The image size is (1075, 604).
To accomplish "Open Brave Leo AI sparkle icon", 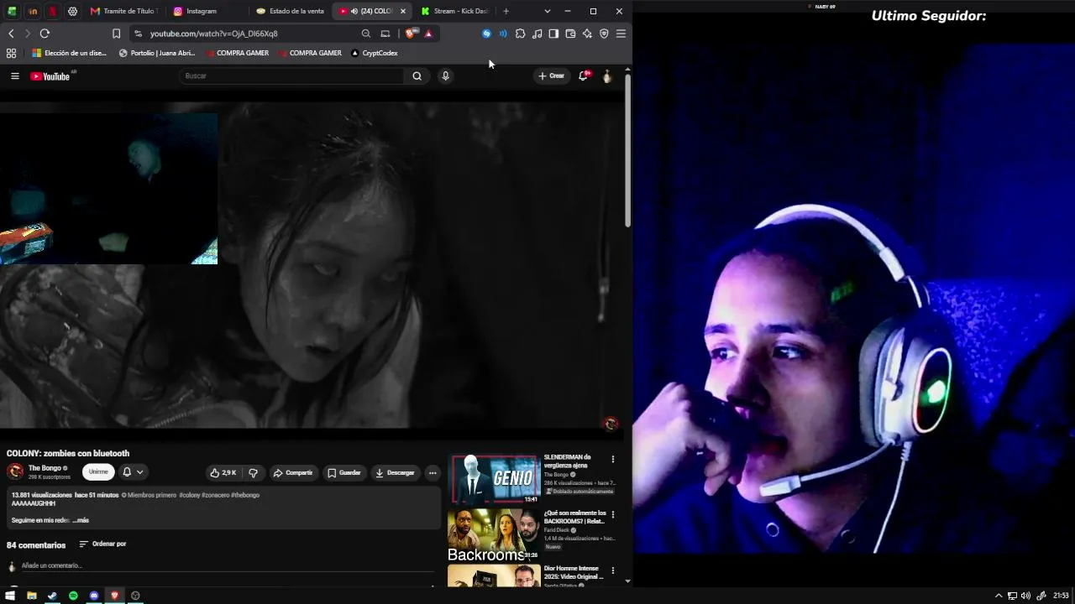I will 587,34.
